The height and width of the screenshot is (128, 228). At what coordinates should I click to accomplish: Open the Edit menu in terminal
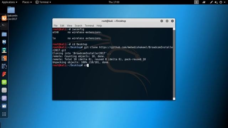tap(62, 26)
